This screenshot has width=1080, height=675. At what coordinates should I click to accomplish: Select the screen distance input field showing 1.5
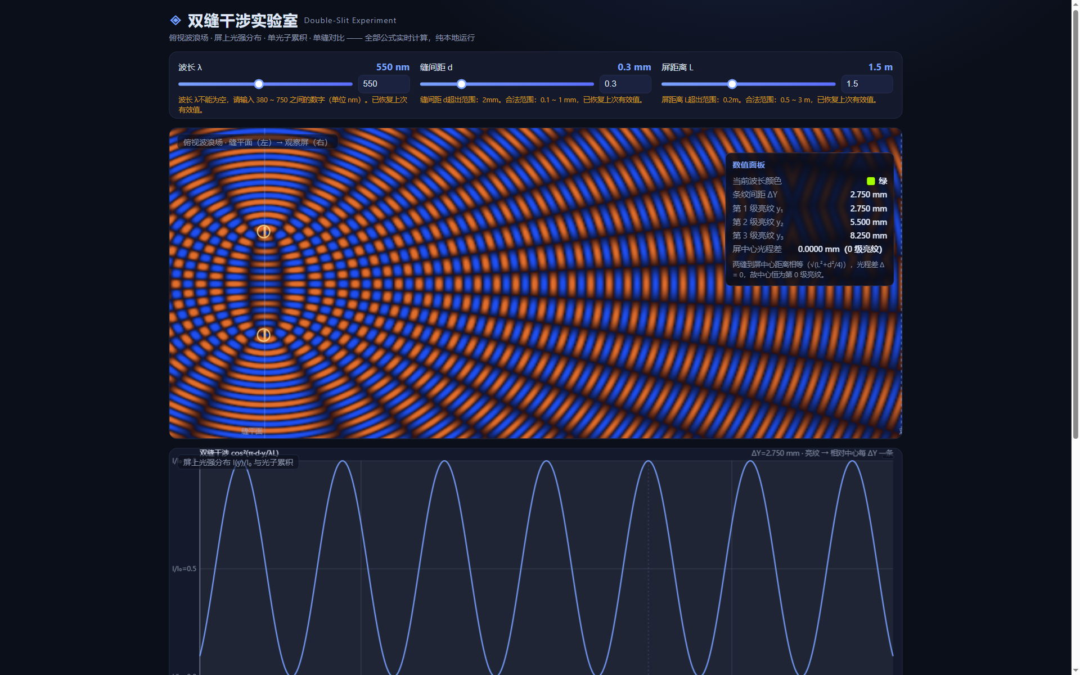pos(867,84)
